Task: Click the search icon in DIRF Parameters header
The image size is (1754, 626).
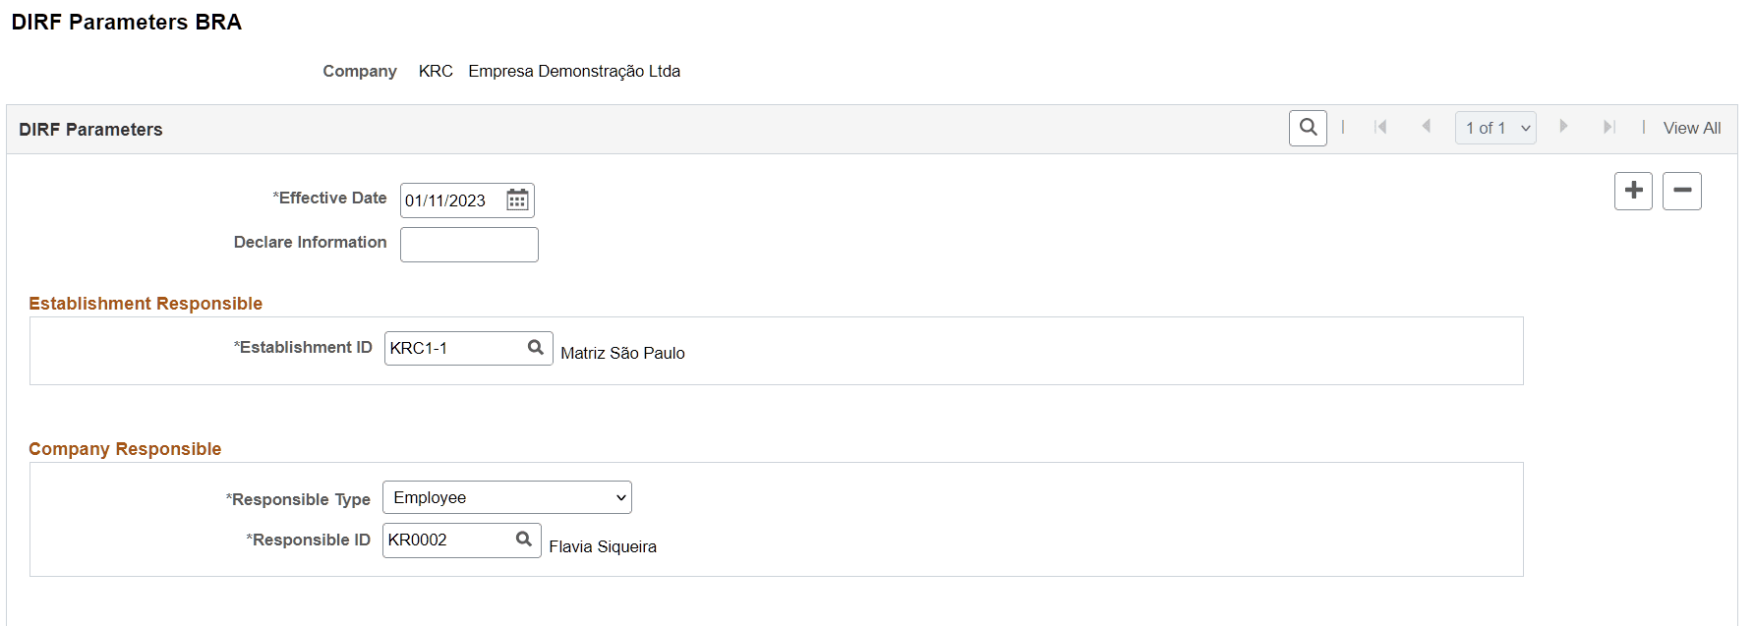Action: (x=1308, y=128)
